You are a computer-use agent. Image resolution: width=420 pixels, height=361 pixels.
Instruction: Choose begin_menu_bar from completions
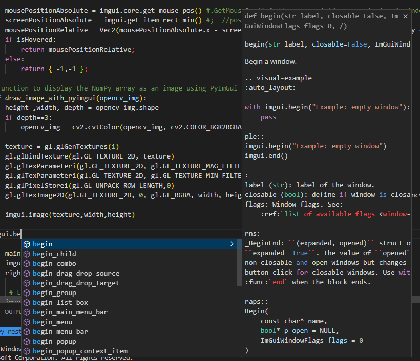(129, 331)
